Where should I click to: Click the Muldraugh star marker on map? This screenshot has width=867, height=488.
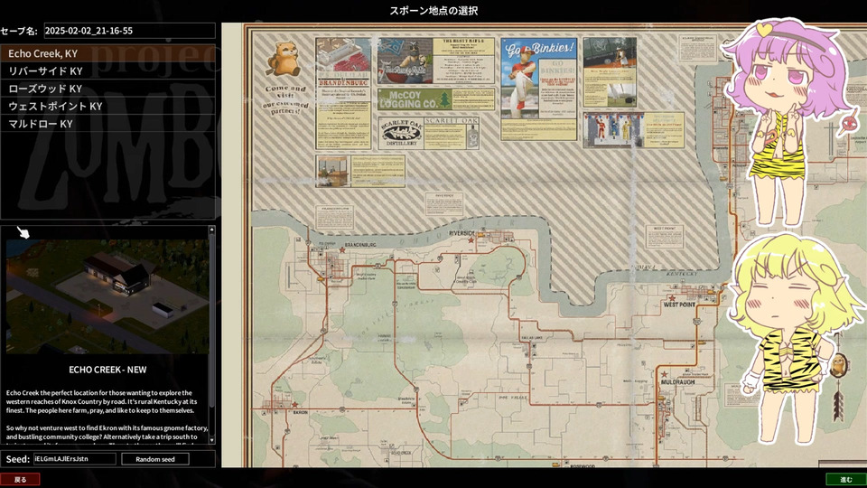point(664,374)
